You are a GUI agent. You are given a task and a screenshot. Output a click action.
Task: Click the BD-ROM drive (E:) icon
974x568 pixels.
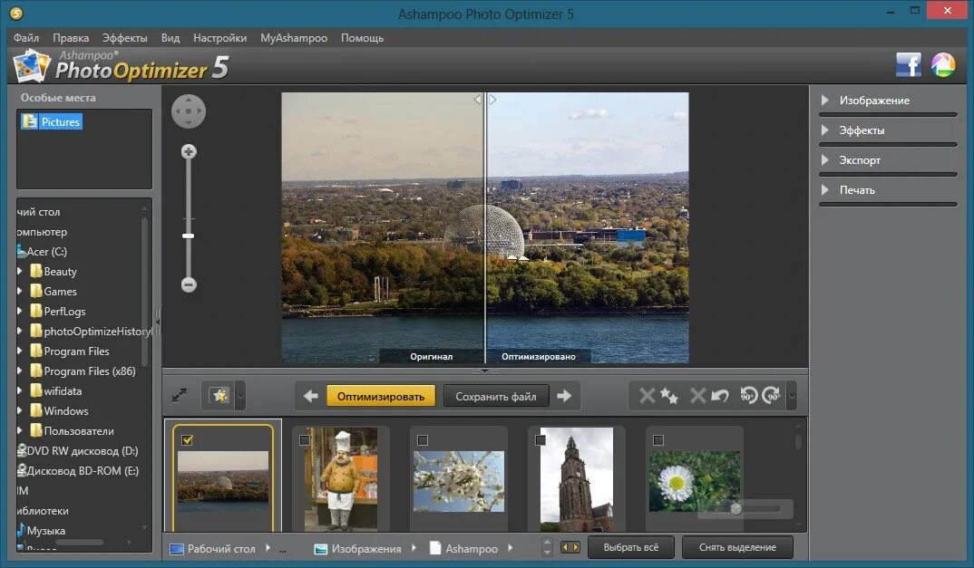click(x=22, y=470)
